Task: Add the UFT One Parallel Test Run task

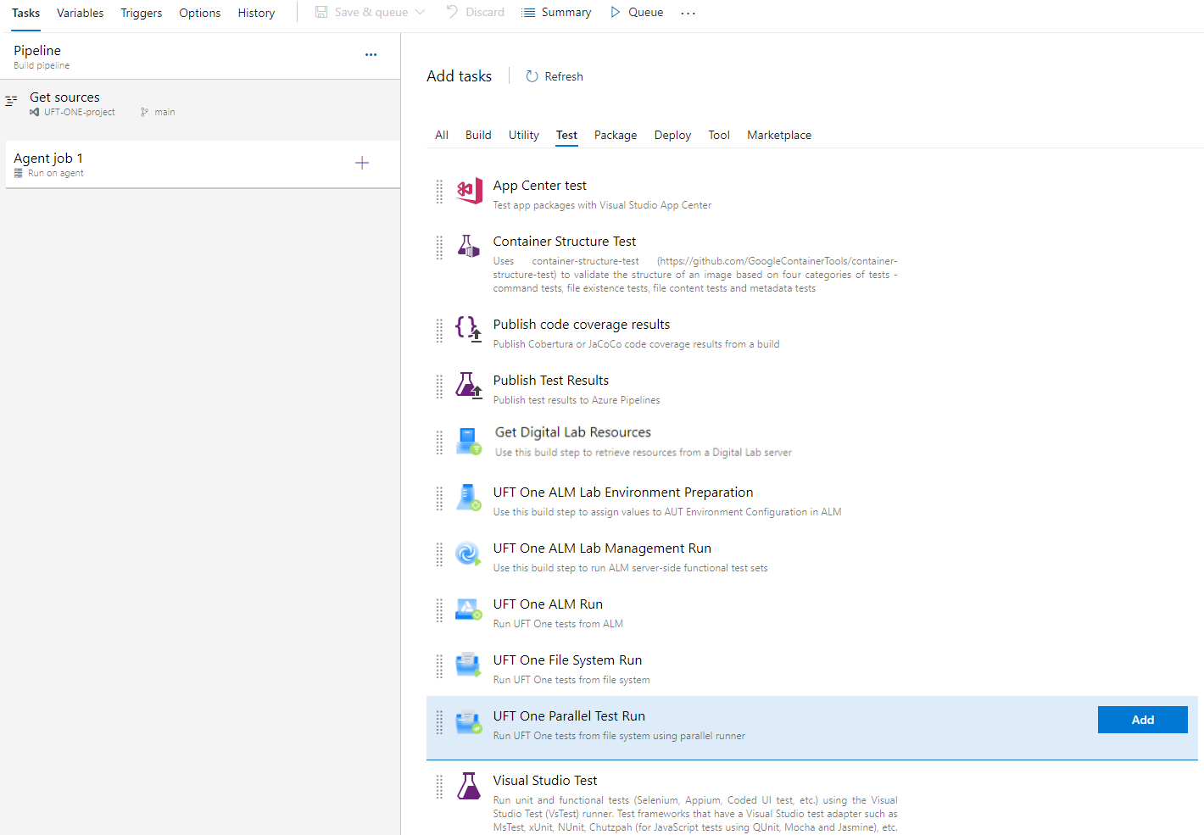Action: 1142,720
